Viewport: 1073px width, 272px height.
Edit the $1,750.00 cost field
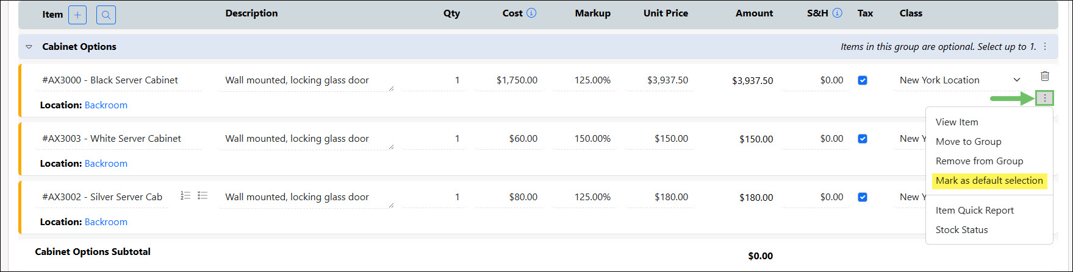coord(509,80)
